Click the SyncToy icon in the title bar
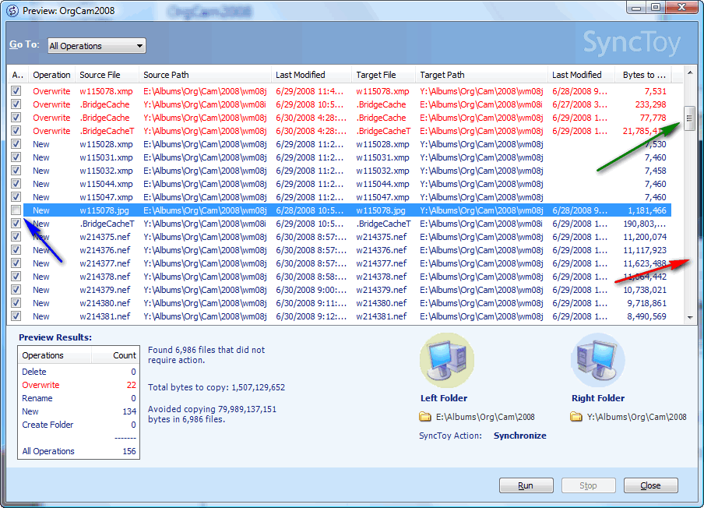 pyautogui.click(x=12, y=10)
